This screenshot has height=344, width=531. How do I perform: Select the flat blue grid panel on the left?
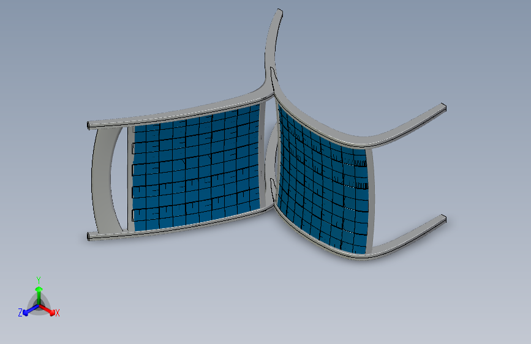point(196,168)
